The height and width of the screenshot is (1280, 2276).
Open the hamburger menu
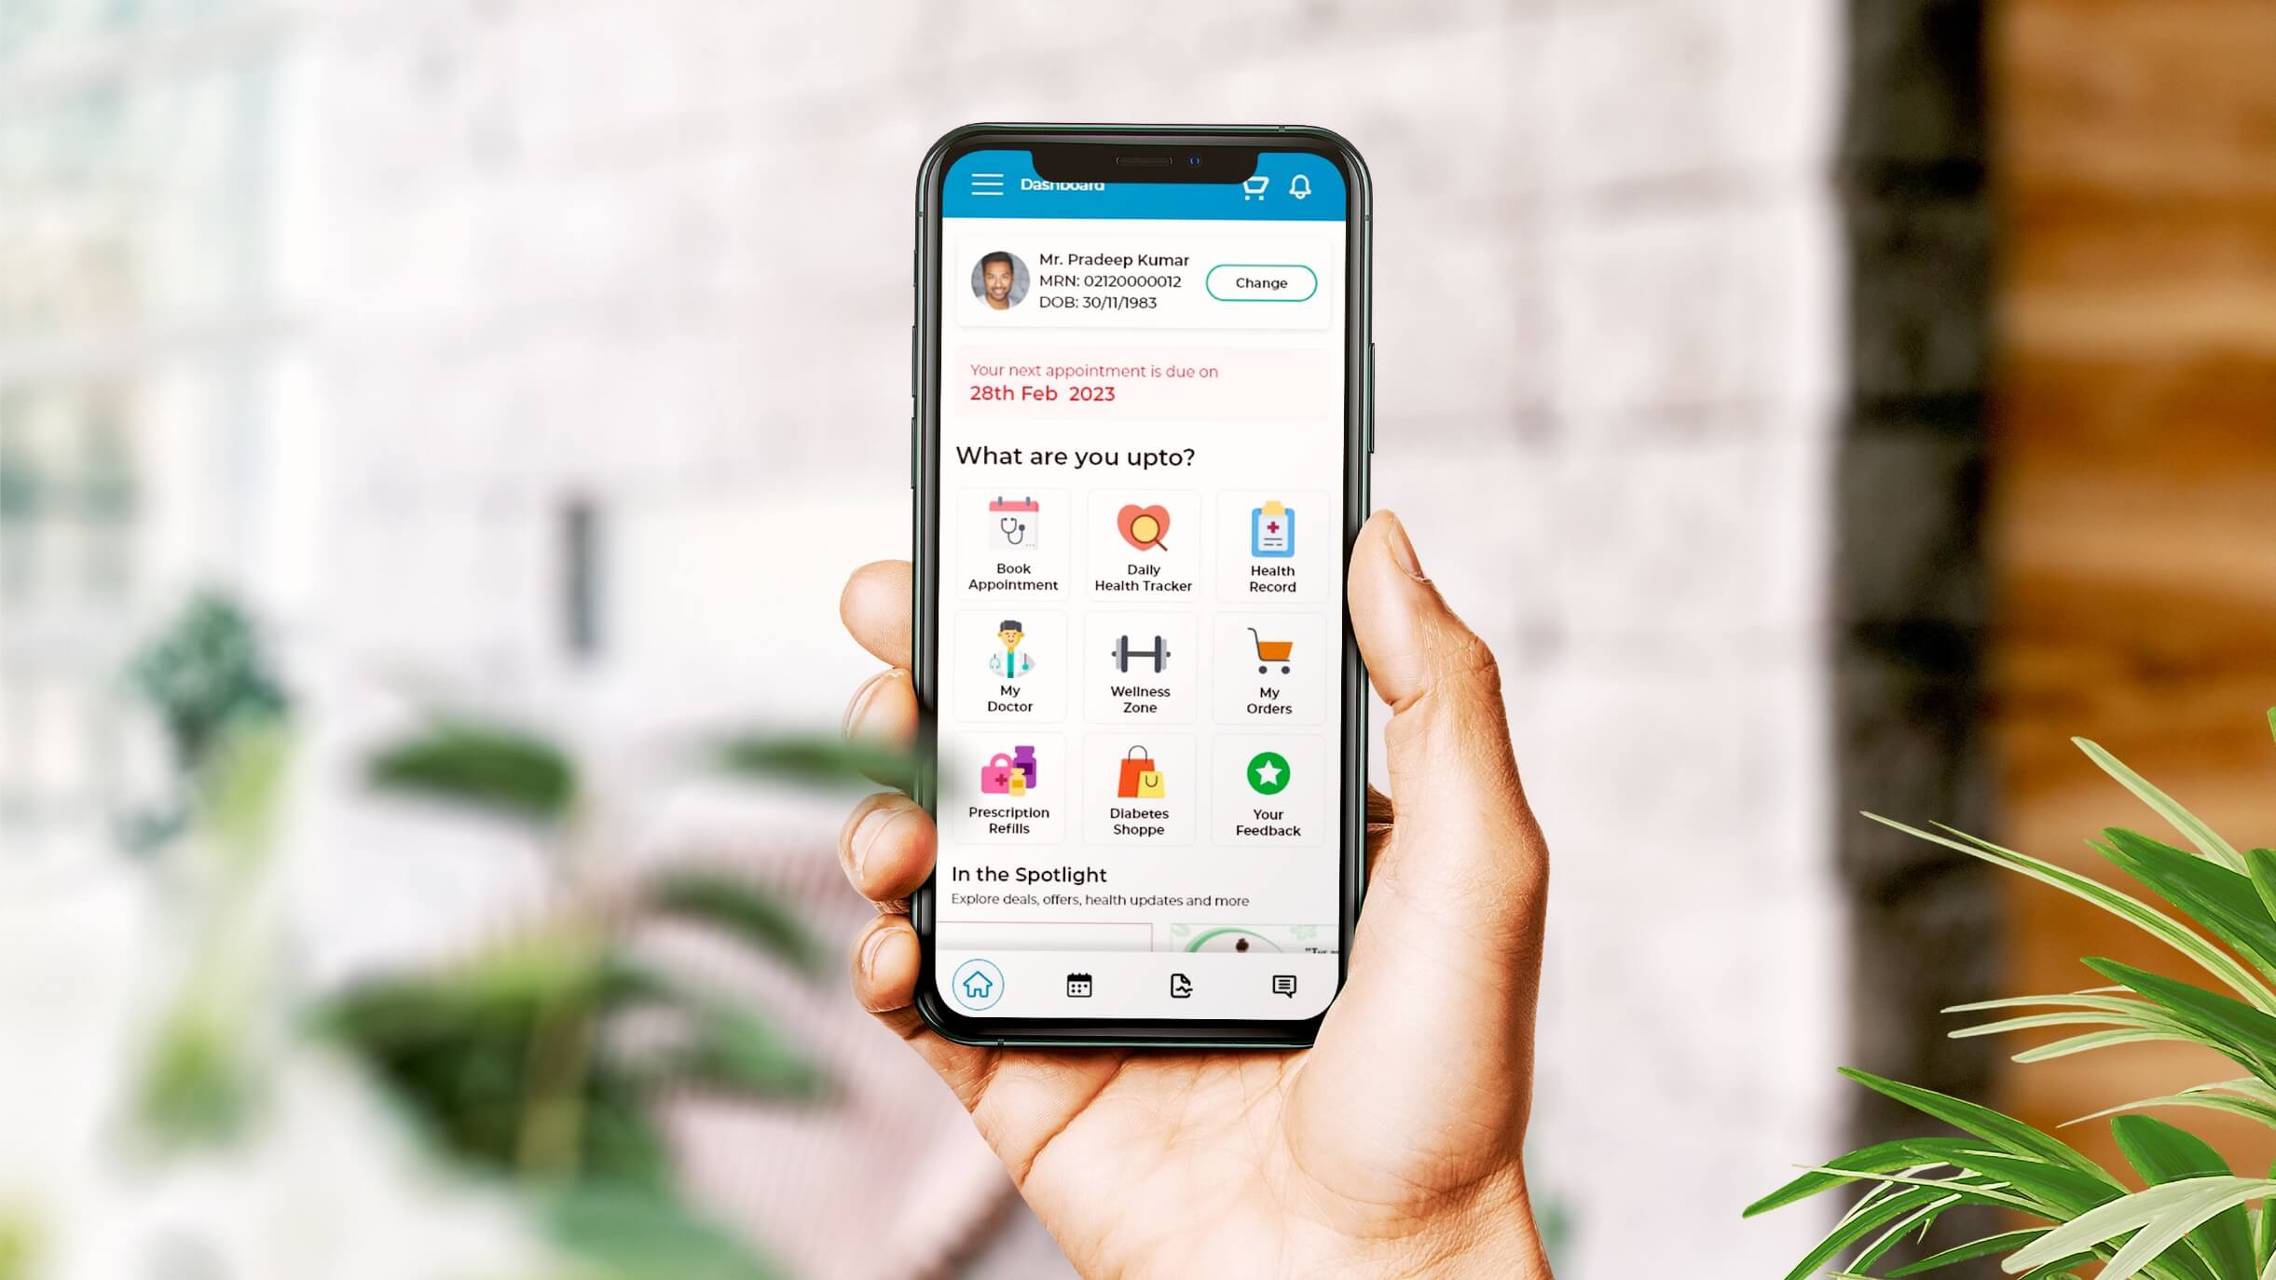986,184
